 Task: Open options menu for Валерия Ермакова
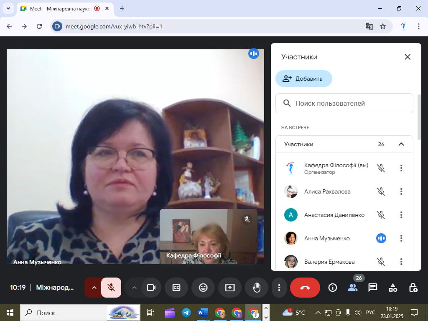[x=401, y=262]
